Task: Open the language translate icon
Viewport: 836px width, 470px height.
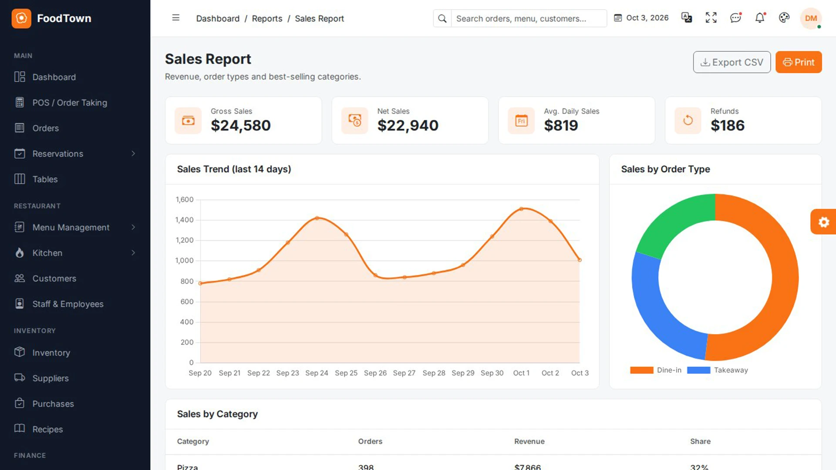Action: [687, 18]
